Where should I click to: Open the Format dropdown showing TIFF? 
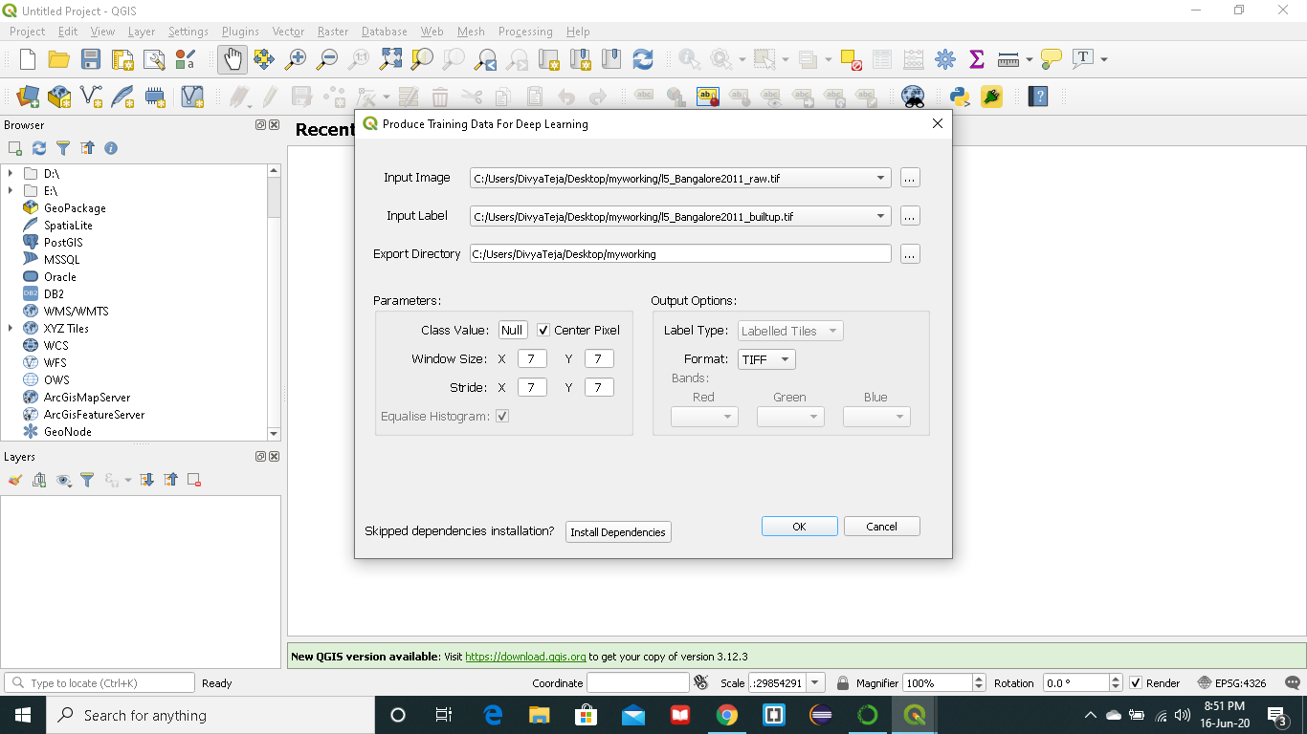point(783,359)
